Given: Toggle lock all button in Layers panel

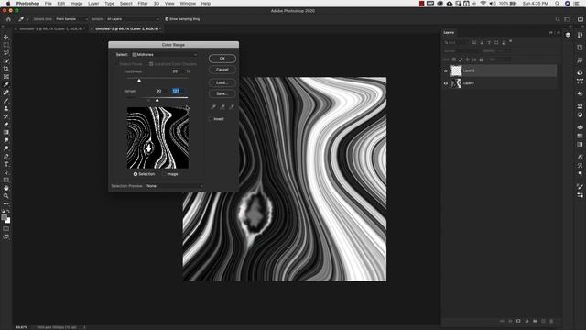Looking at the screenshot, I should [x=481, y=60].
